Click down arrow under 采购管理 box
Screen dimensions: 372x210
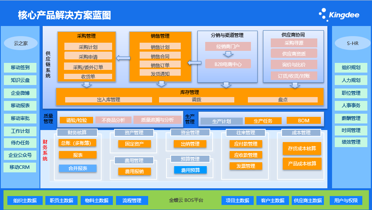tap(87, 84)
